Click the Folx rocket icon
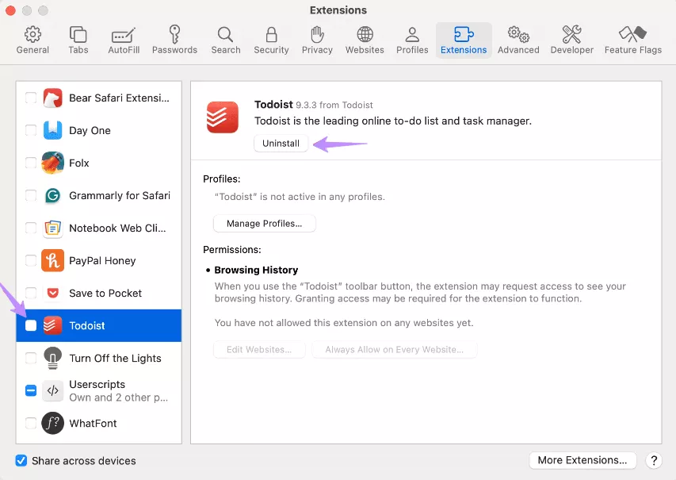Image resolution: width=676 pixels, height=480 pixels. [x=52, y=163]
